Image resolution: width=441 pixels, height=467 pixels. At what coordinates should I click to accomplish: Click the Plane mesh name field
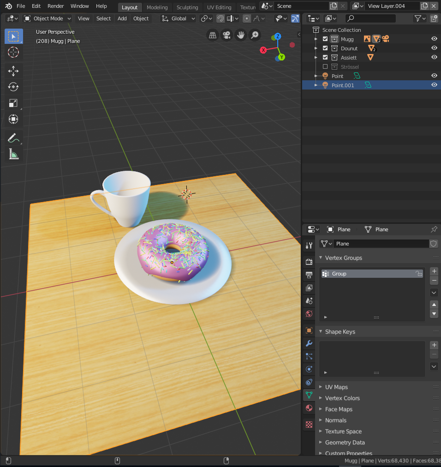click(x=381, y=244)
